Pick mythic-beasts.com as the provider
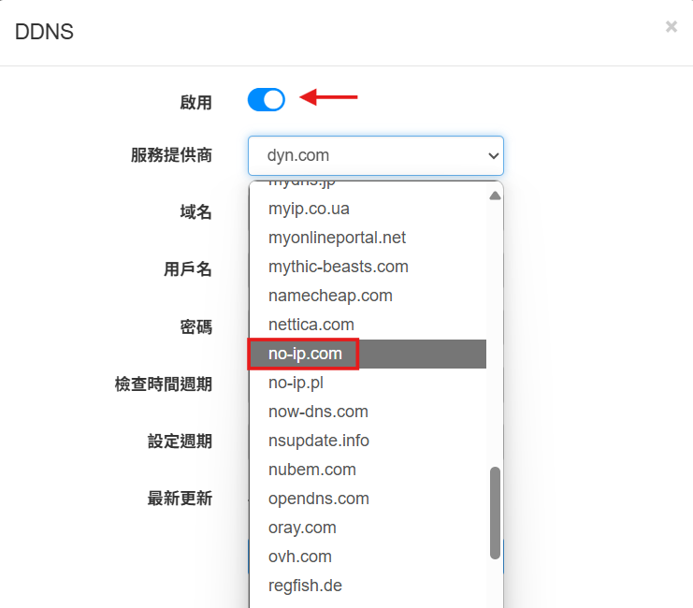This screenshot has height=608, width=693. point(368,267)
